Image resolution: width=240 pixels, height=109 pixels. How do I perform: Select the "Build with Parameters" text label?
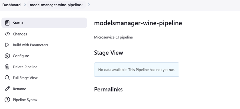point(30,45)
